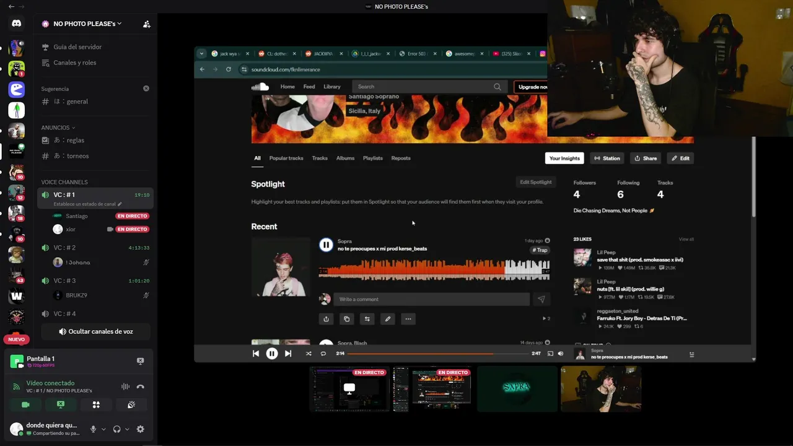This screenshot has height=446, width=793.
Task: Click the Discord back navigation arrow
Action: (11, 6)
